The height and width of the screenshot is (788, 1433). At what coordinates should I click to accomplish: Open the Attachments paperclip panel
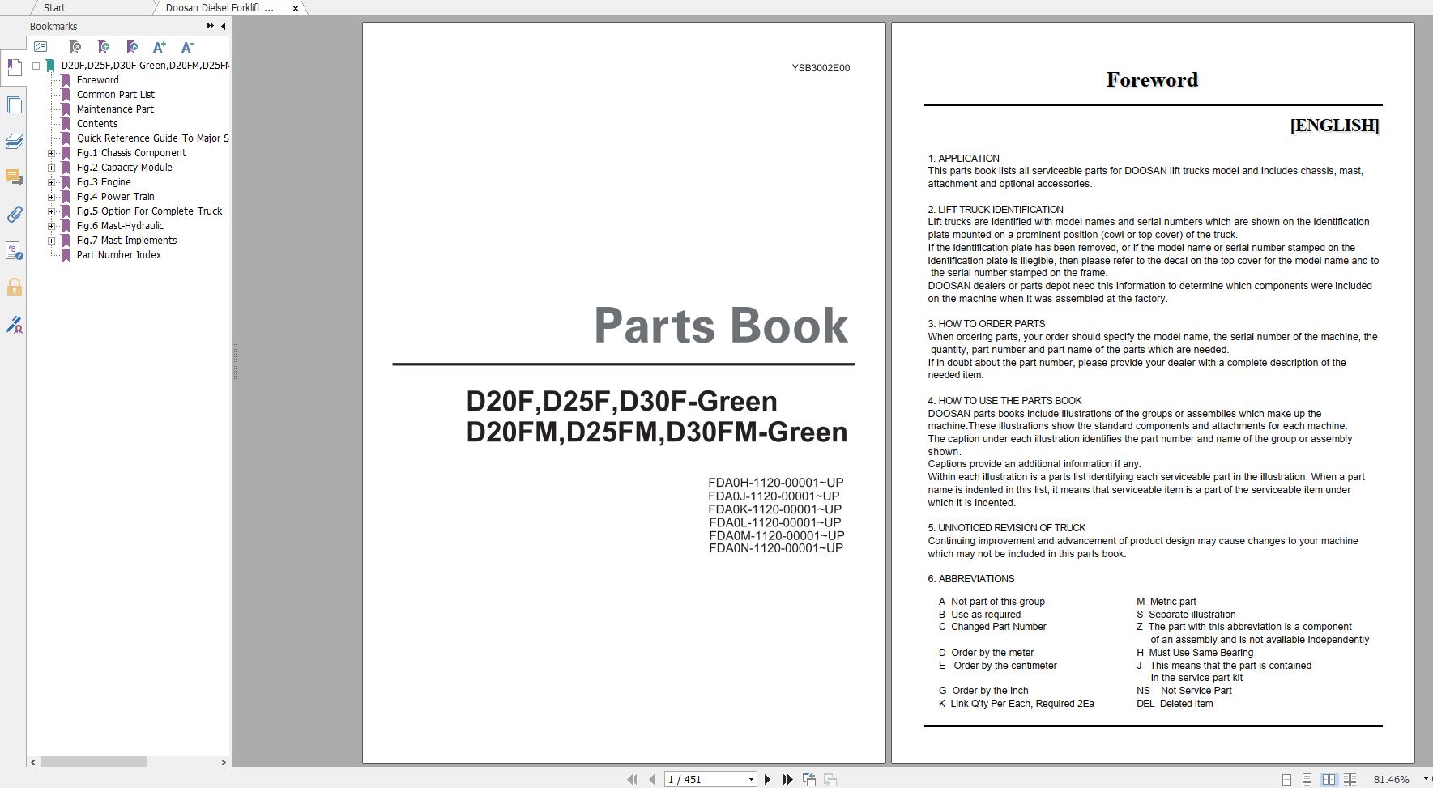pyautogui.click(x=14, y=215)
